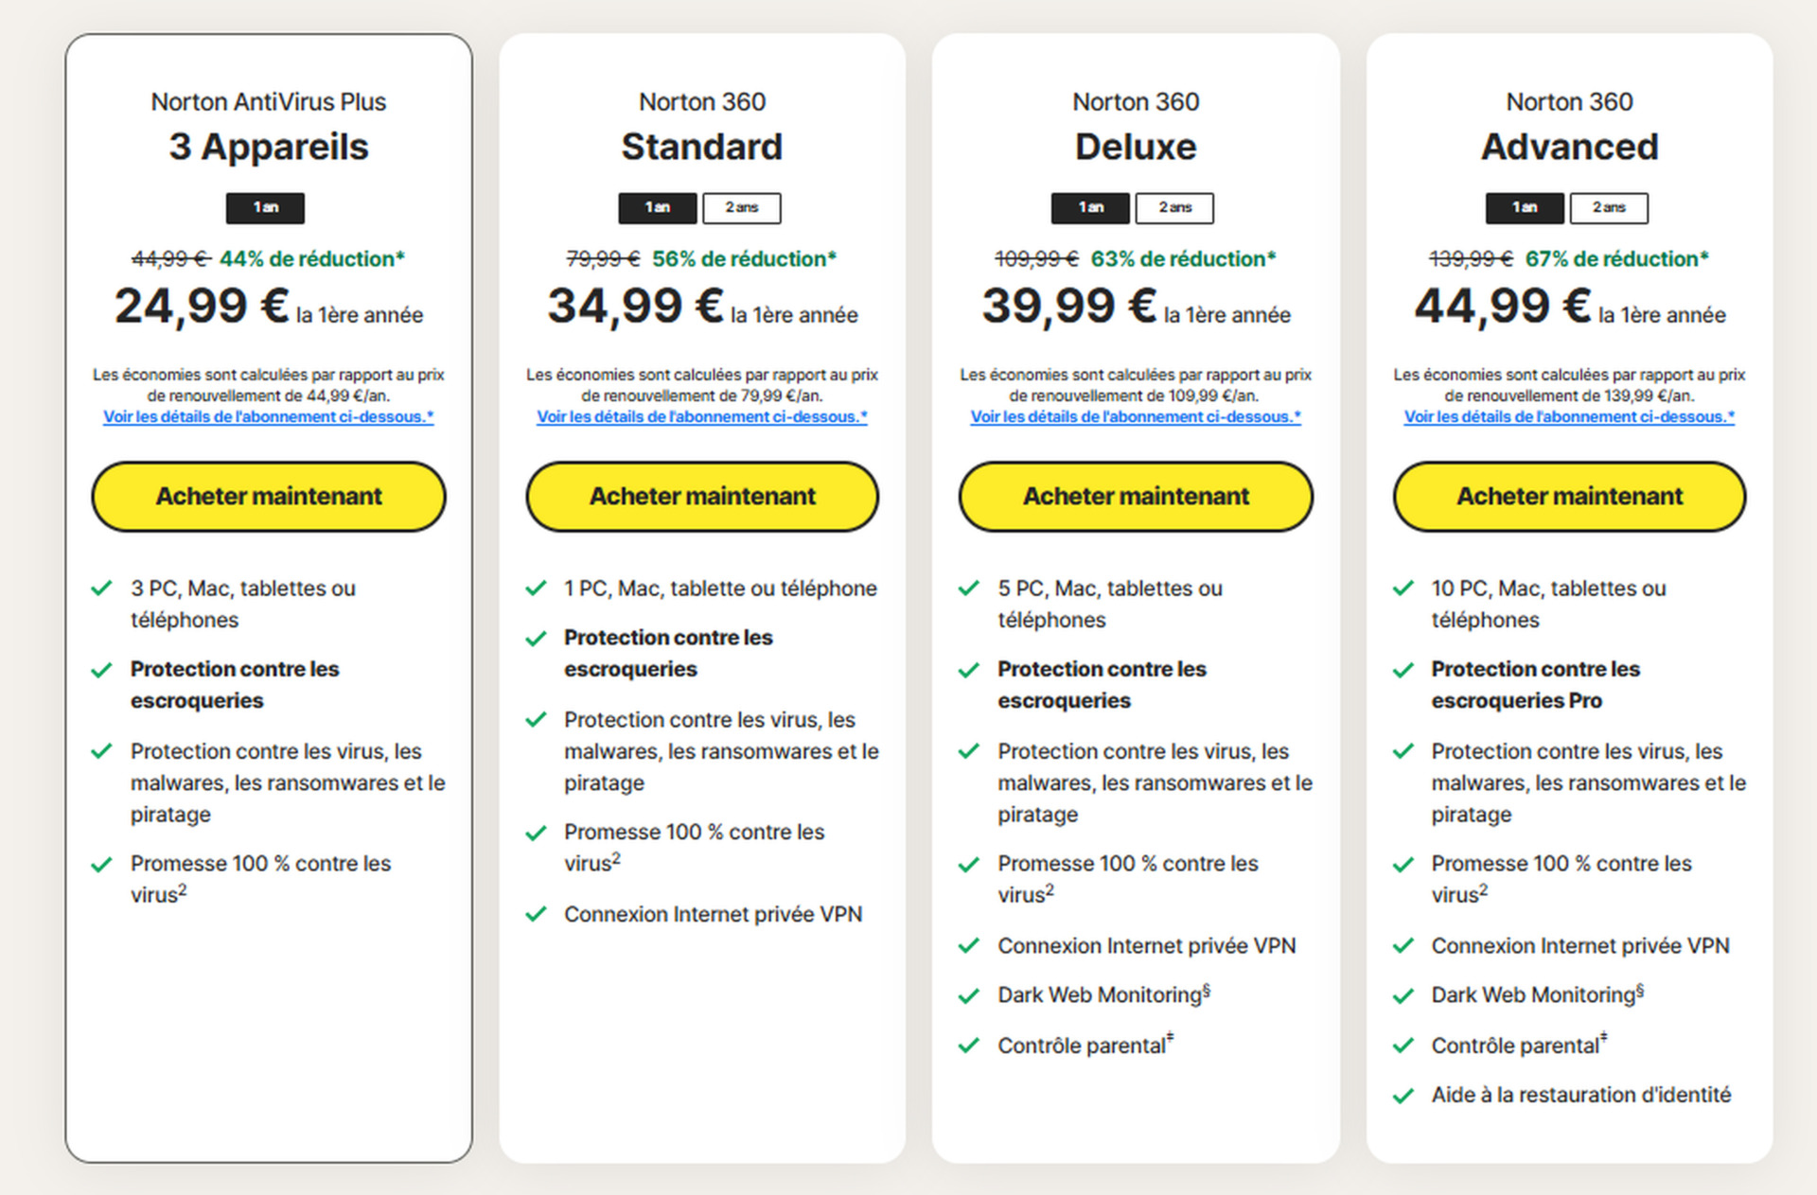This screenshot has width=1817, height=1195.
Task: Purchase Norton 360 Advanced plan
Action: pos(1569,497)
